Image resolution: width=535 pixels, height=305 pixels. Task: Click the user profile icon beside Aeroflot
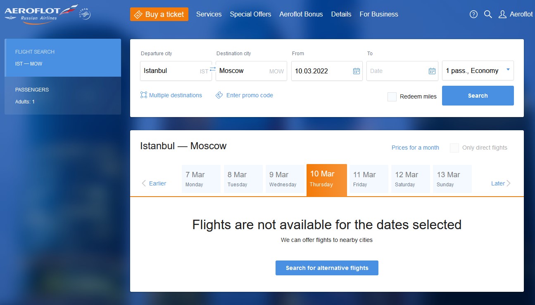click(502, 14)
